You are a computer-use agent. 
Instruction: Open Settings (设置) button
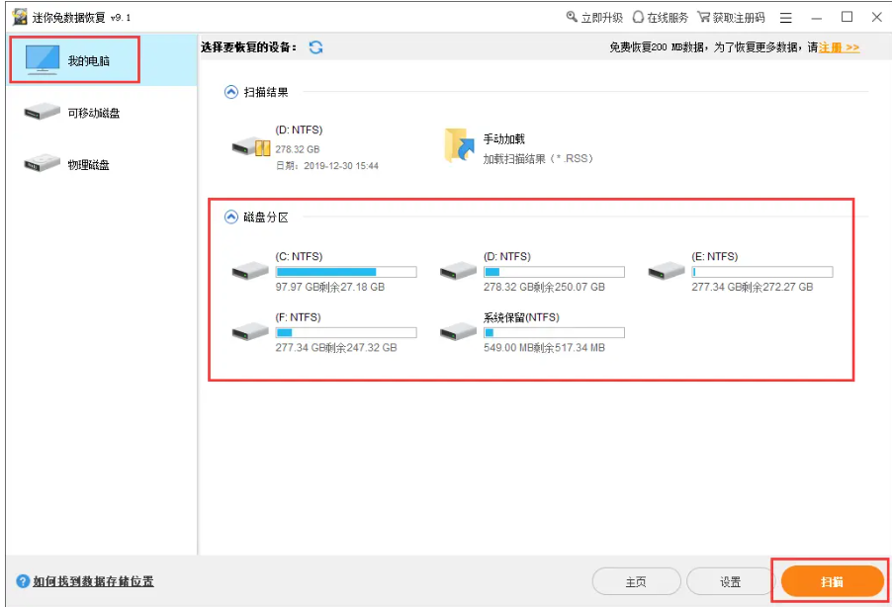[730, 581]
